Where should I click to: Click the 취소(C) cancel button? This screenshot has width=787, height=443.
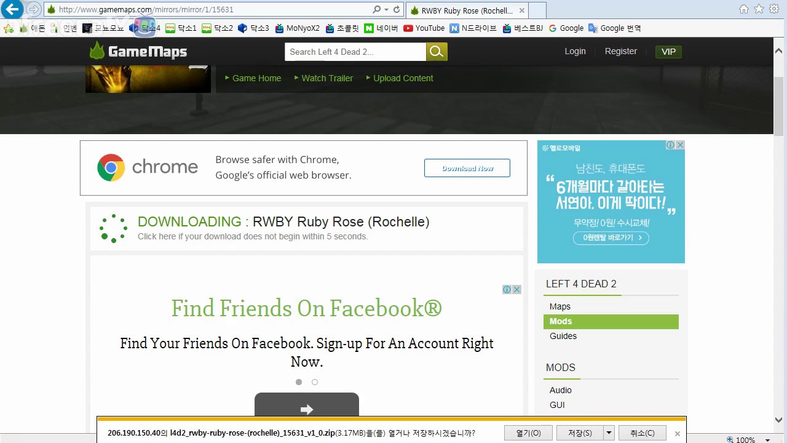pyautogui.click(x=643, y=433)
